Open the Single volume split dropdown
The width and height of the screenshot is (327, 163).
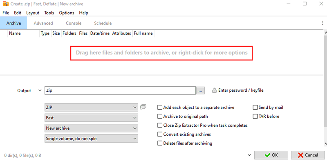[x=91, y=139]
